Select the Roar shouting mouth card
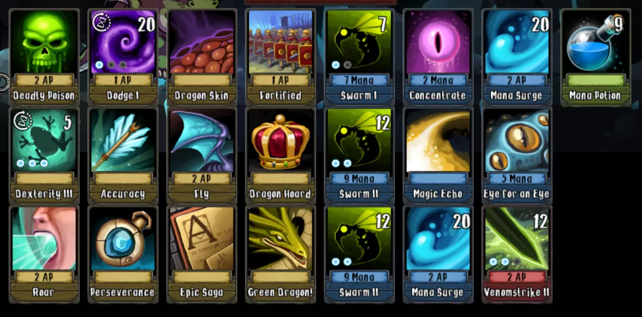The height and width of the screenshot is (317, 642). pos(44,254)
